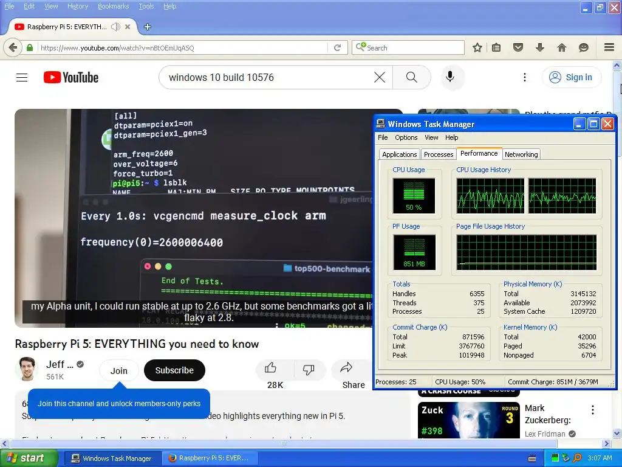The image size is (622, 467).
Task: Click Task Manager CPU tray icon
Action: point(555,458)
